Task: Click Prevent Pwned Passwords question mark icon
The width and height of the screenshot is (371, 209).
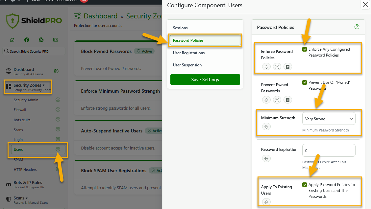Action: coord(277,100)
